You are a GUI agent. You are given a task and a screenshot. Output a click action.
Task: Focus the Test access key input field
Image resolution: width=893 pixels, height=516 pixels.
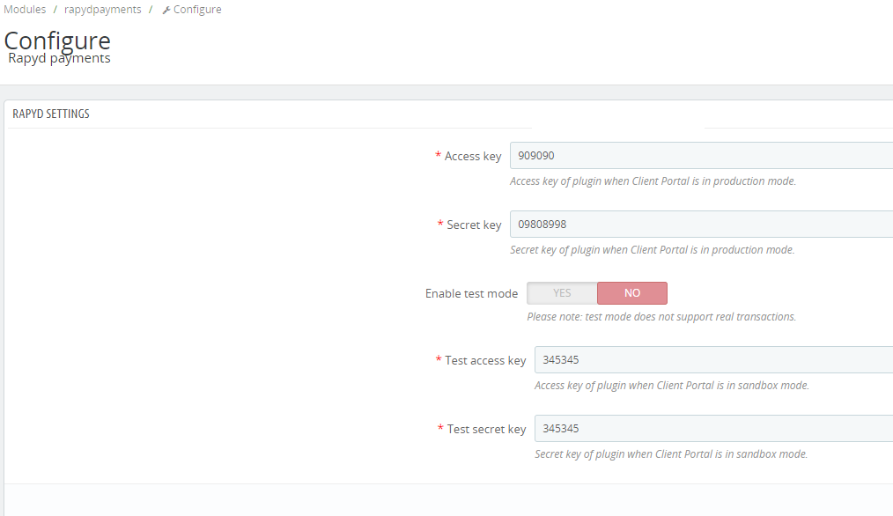(x=713, y=360)
